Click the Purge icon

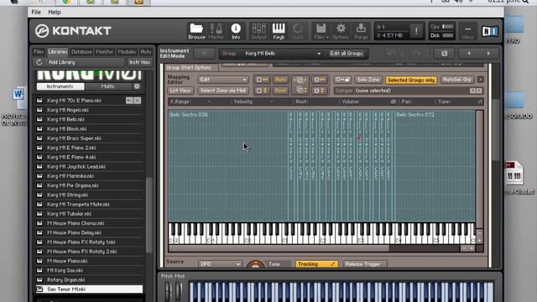(361, 31)
